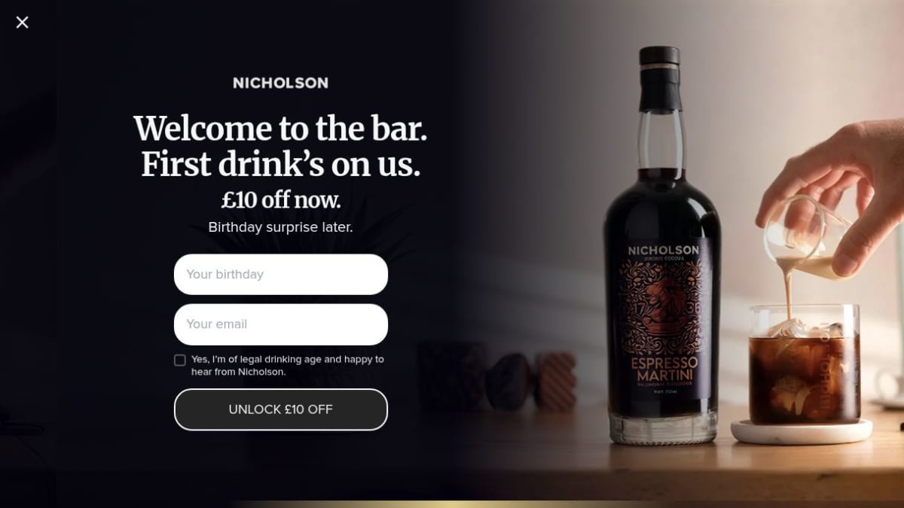This screenshot has width=904, height=508.
Task: Close the welcome popup with the X
Action: (23, 23)
